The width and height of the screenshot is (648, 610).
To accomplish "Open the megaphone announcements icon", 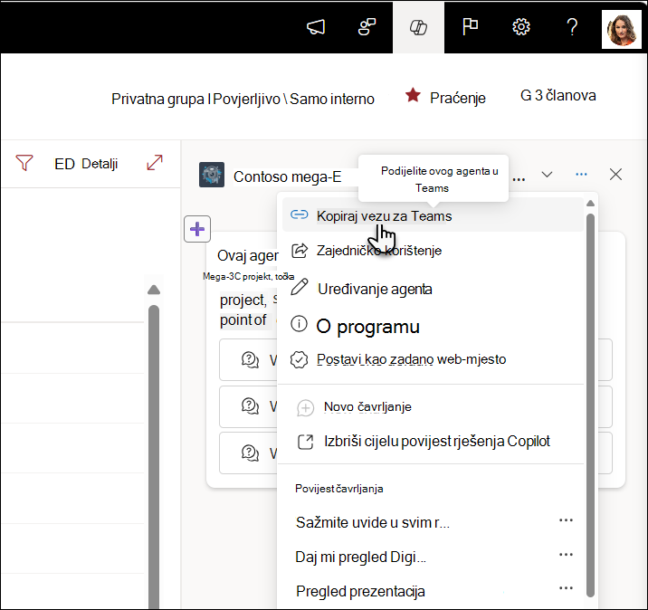I will coord(316,27).
